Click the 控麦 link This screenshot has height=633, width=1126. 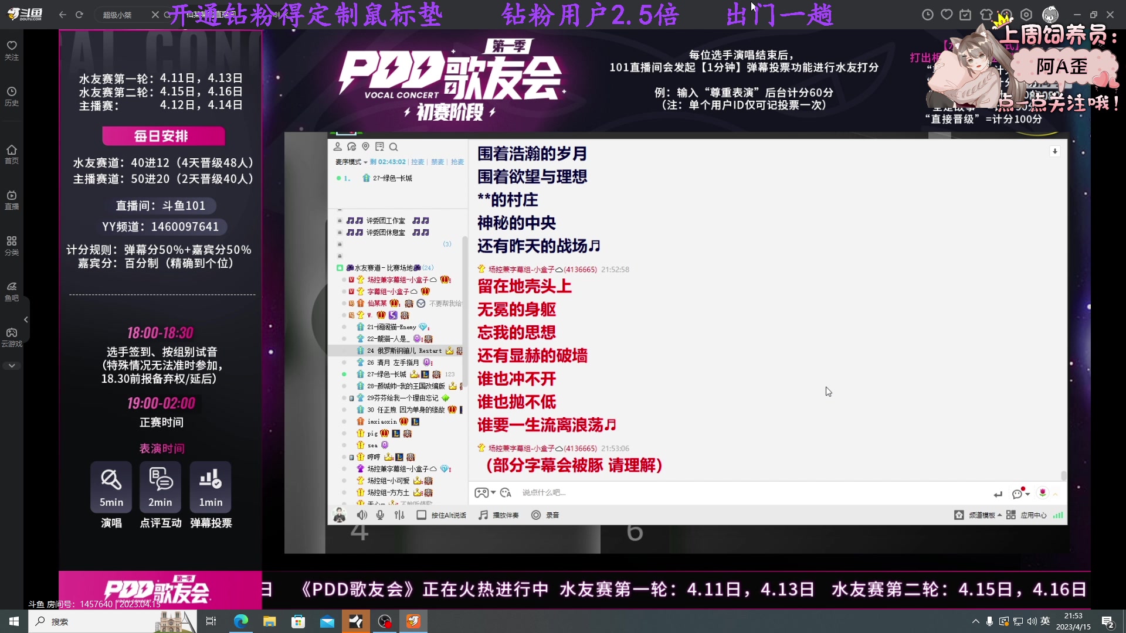tap(418, 162)
